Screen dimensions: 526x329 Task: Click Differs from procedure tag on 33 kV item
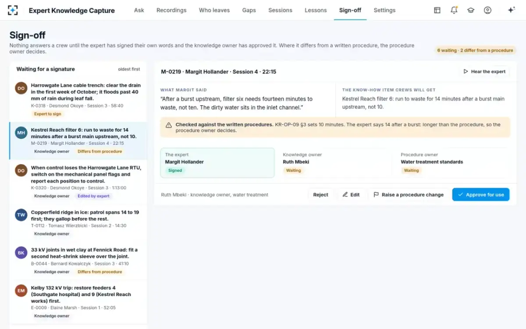click(100, 272)
